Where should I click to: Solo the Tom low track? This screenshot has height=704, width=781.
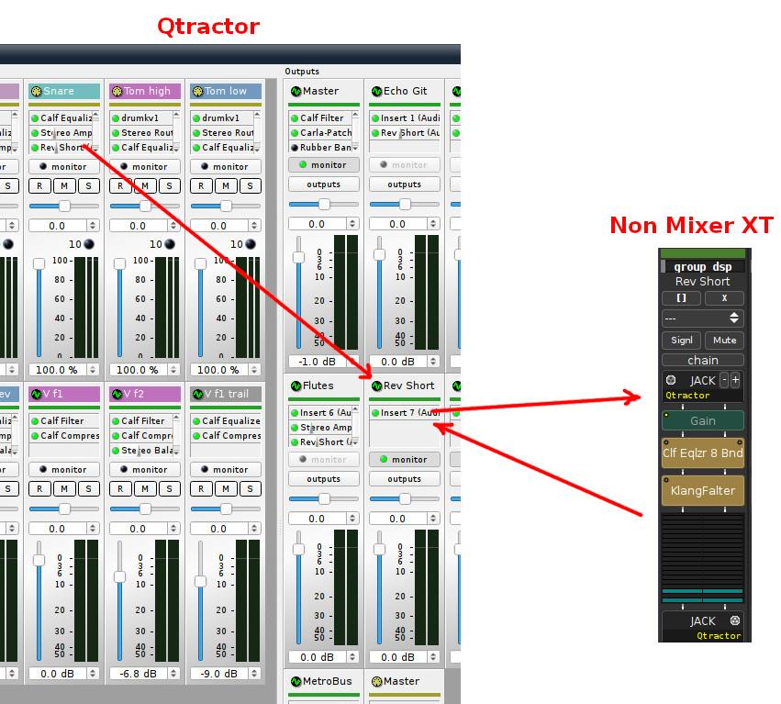pos(250,185)
